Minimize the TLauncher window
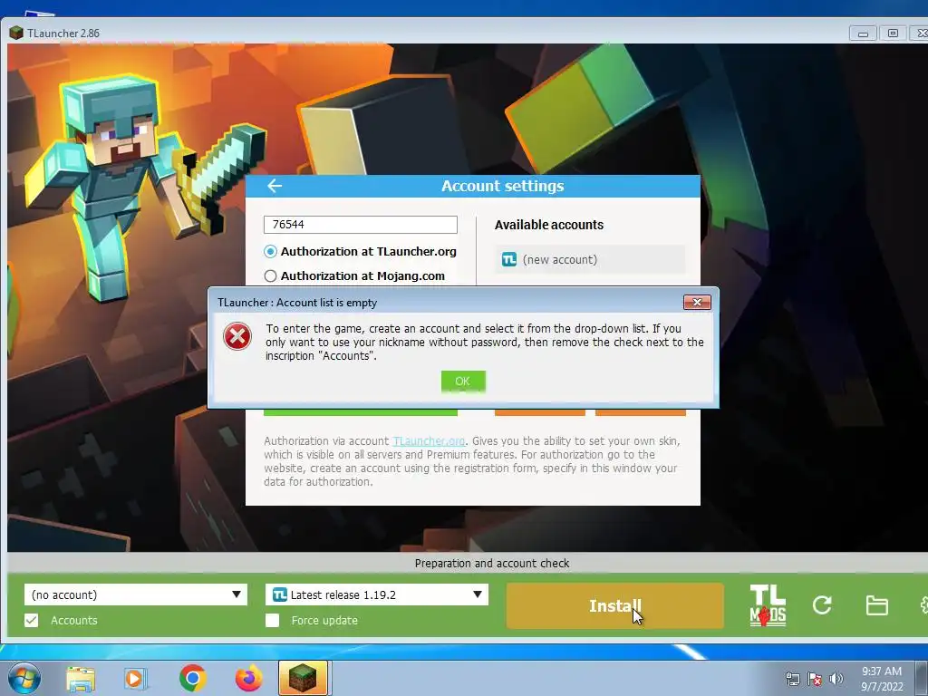This screenshot has height=696, width=928. click(x=863, y=34)
